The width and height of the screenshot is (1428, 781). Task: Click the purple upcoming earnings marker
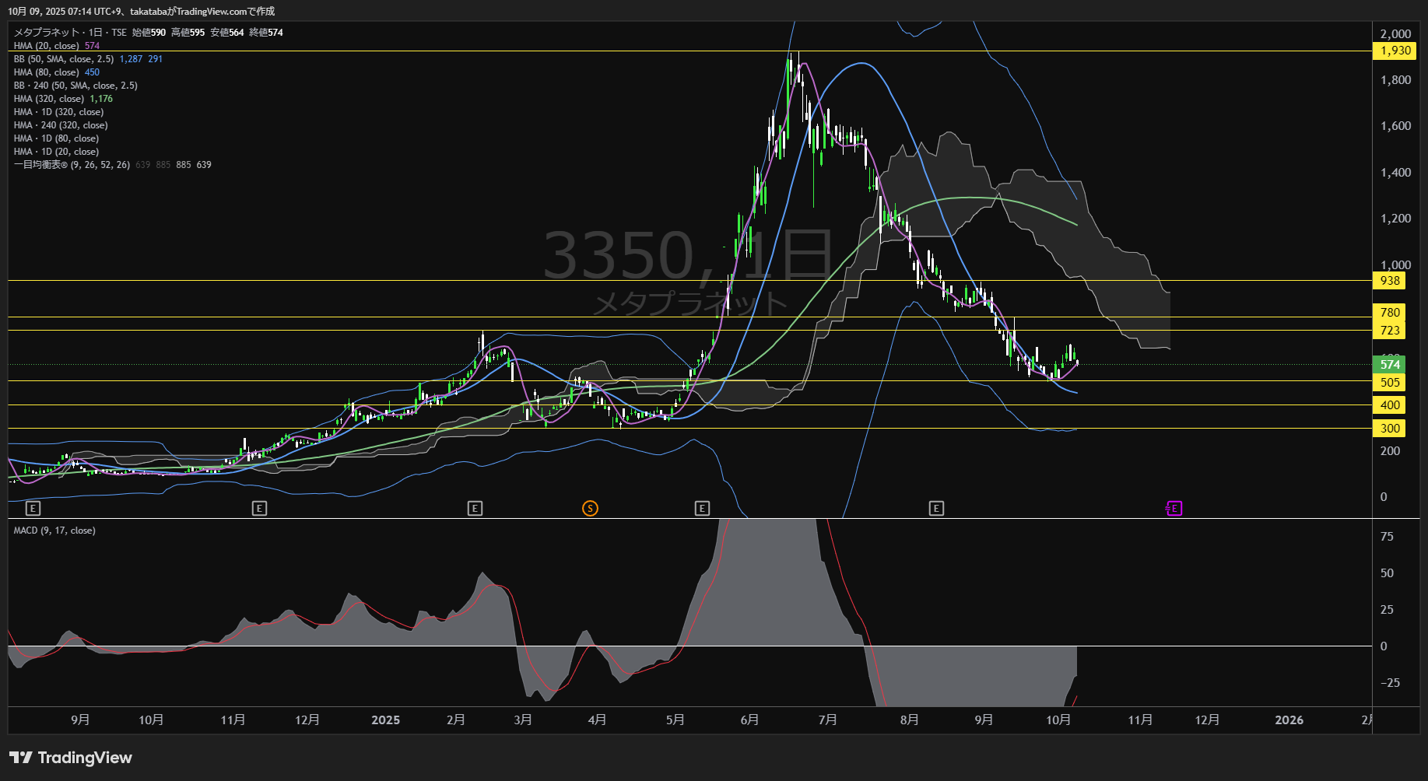click(x=1174, y=509)
